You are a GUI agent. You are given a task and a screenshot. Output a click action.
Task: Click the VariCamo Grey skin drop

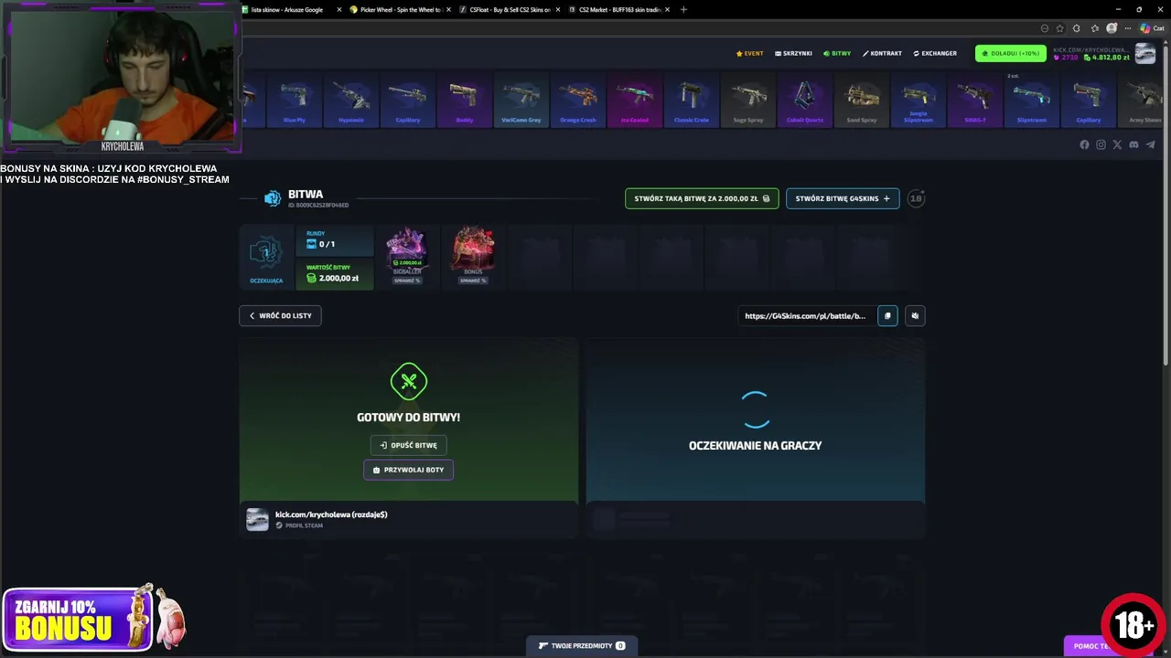click(521, 101)
